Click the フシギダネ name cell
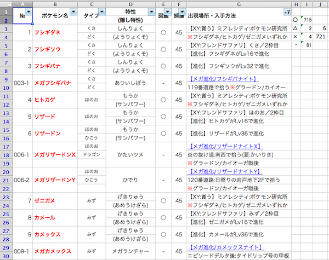Image resolution: width=329 pixels, height=260 pixels. point(55,32)
